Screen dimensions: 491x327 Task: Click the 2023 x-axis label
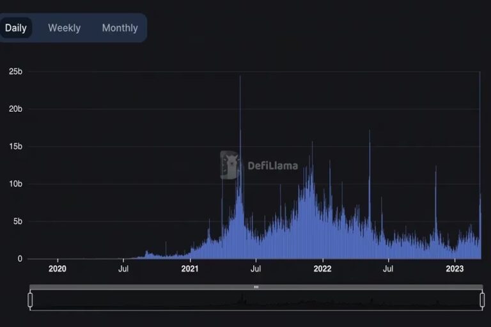pyautogui.click(x=455, y=269)
